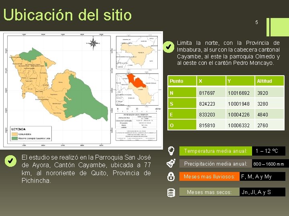Screen dimensions: 289x216
Task: Select row label 'E' in the table
Action: click(182, 114)
